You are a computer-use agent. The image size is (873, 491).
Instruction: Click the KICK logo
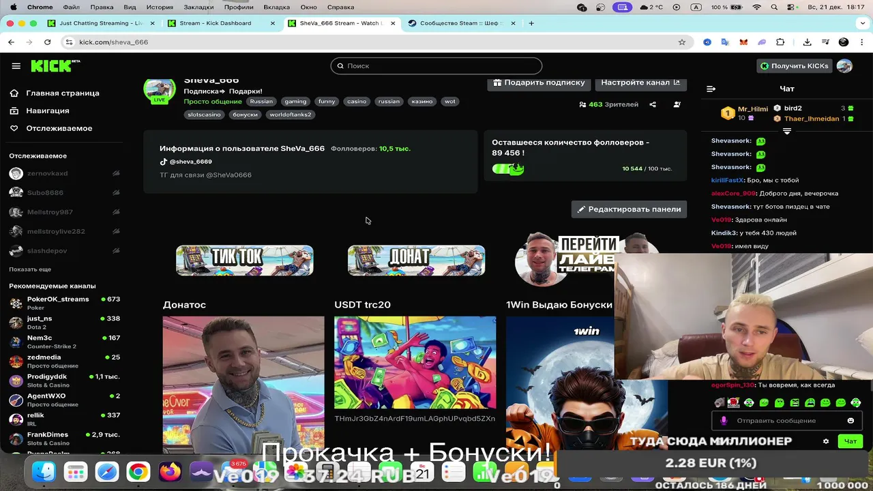click(55, 65)
